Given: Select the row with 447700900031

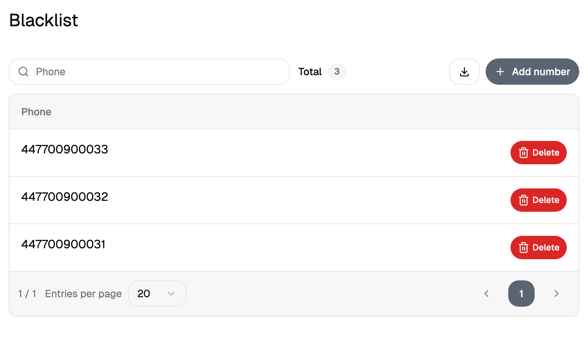Looking at the screenshot, I should click(294, 248).
